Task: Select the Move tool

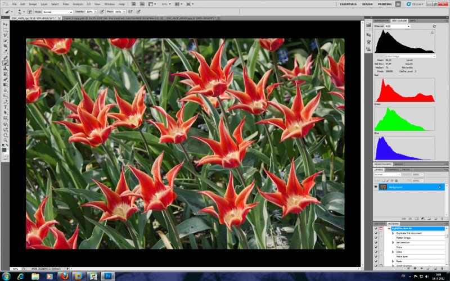Action: pyautogui.click(x=5, y=24)
